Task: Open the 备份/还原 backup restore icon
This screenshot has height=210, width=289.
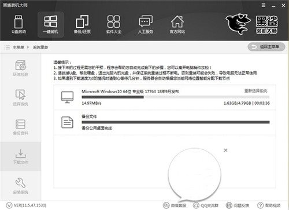Action: pyautogui.click(x=82, y=24)
